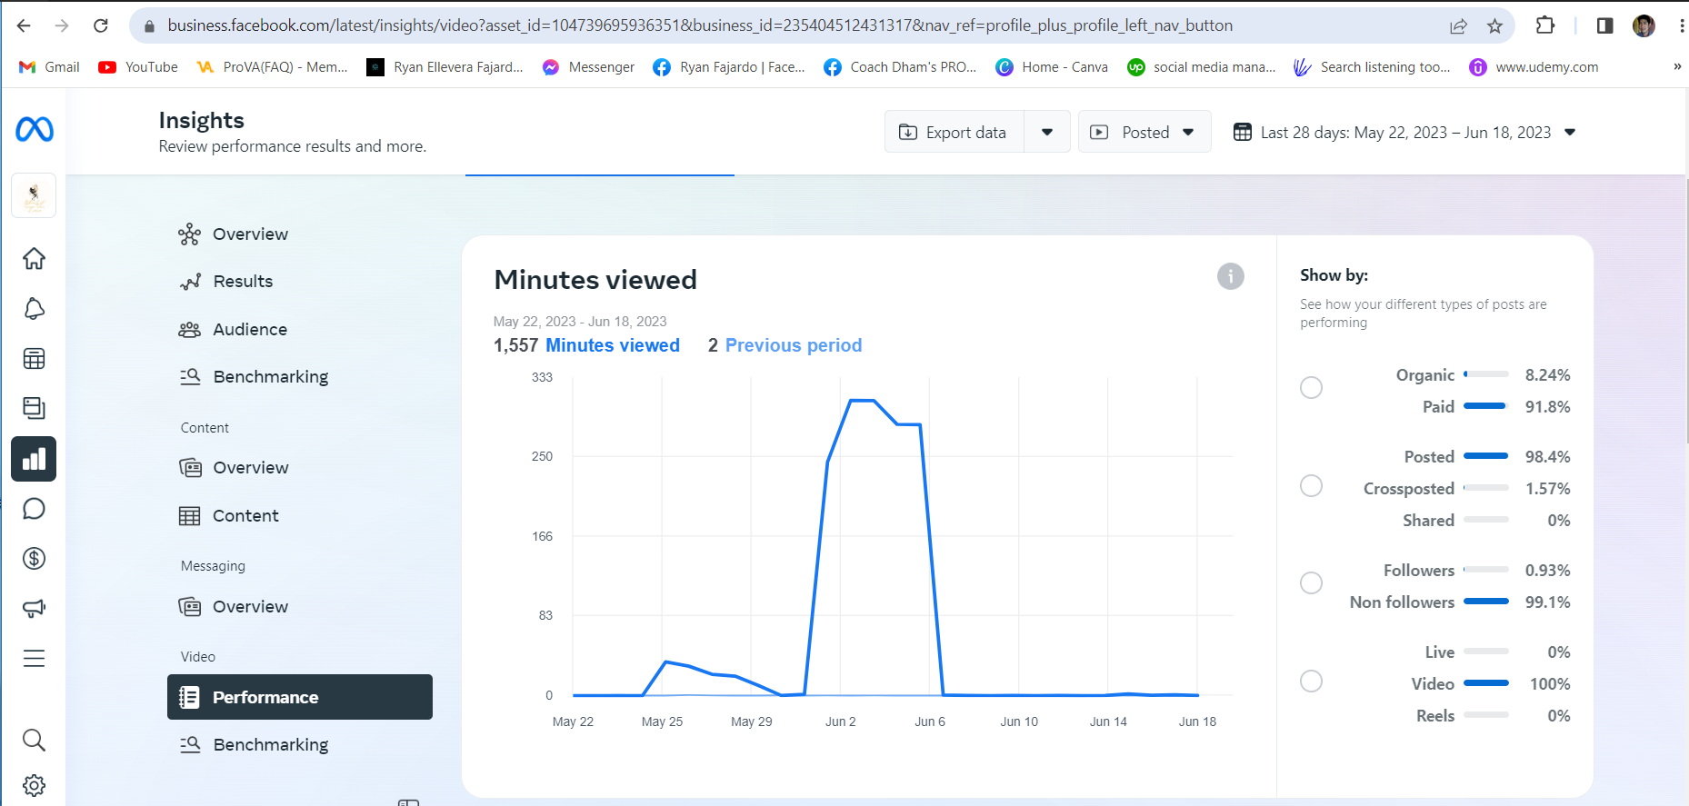The width and height of the screenshot is (1689, 806).
Task: Open the Last 28 days date range picker
Action: (x=1404, y=133)
